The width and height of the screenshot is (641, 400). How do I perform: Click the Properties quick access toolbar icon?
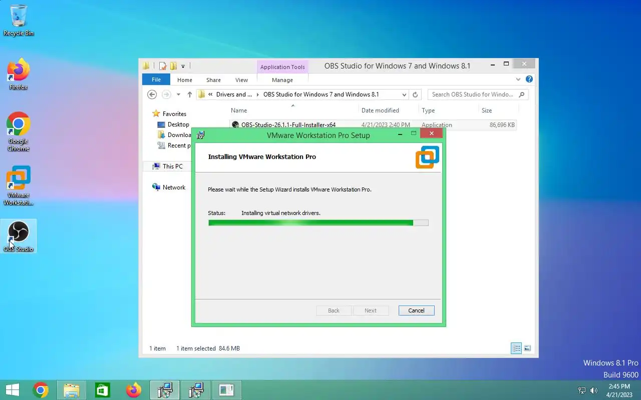163,66
